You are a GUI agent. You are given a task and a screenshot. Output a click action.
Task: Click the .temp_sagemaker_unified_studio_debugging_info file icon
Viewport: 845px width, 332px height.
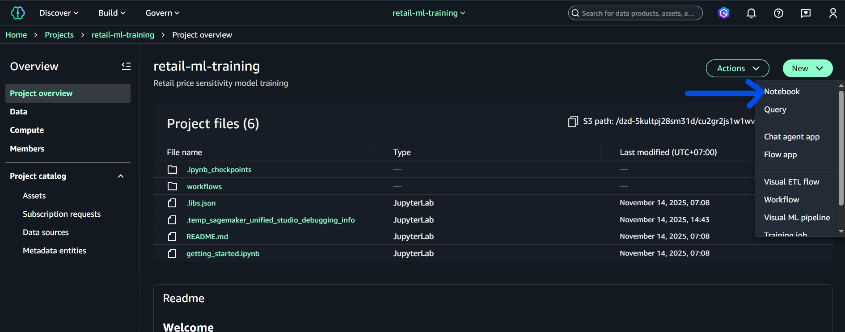click(172, 220)
